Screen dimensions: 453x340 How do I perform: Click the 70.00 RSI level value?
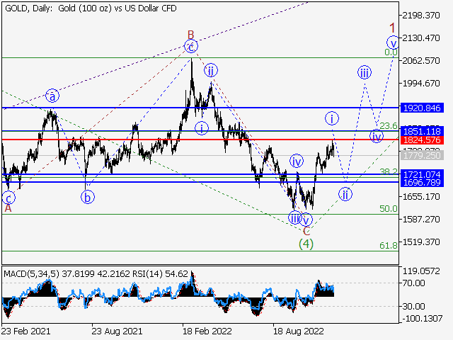point(413,283)
